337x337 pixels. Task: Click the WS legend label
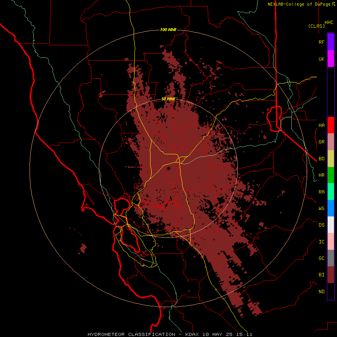[321, 208]
